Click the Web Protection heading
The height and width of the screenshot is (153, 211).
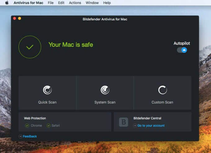click(x=35, y=118)
